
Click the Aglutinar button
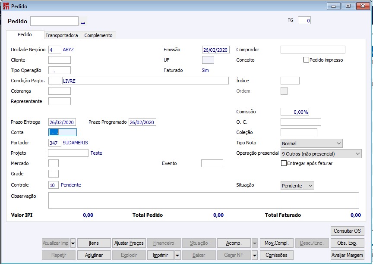coord(94,255)
